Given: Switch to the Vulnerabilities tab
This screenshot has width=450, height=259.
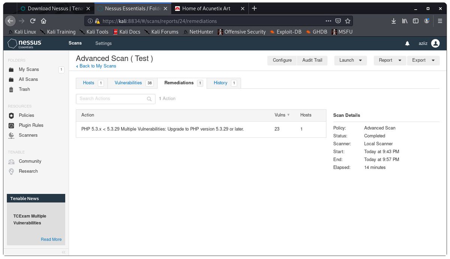Looking at the screenshot, I should (x=132, y=83).
